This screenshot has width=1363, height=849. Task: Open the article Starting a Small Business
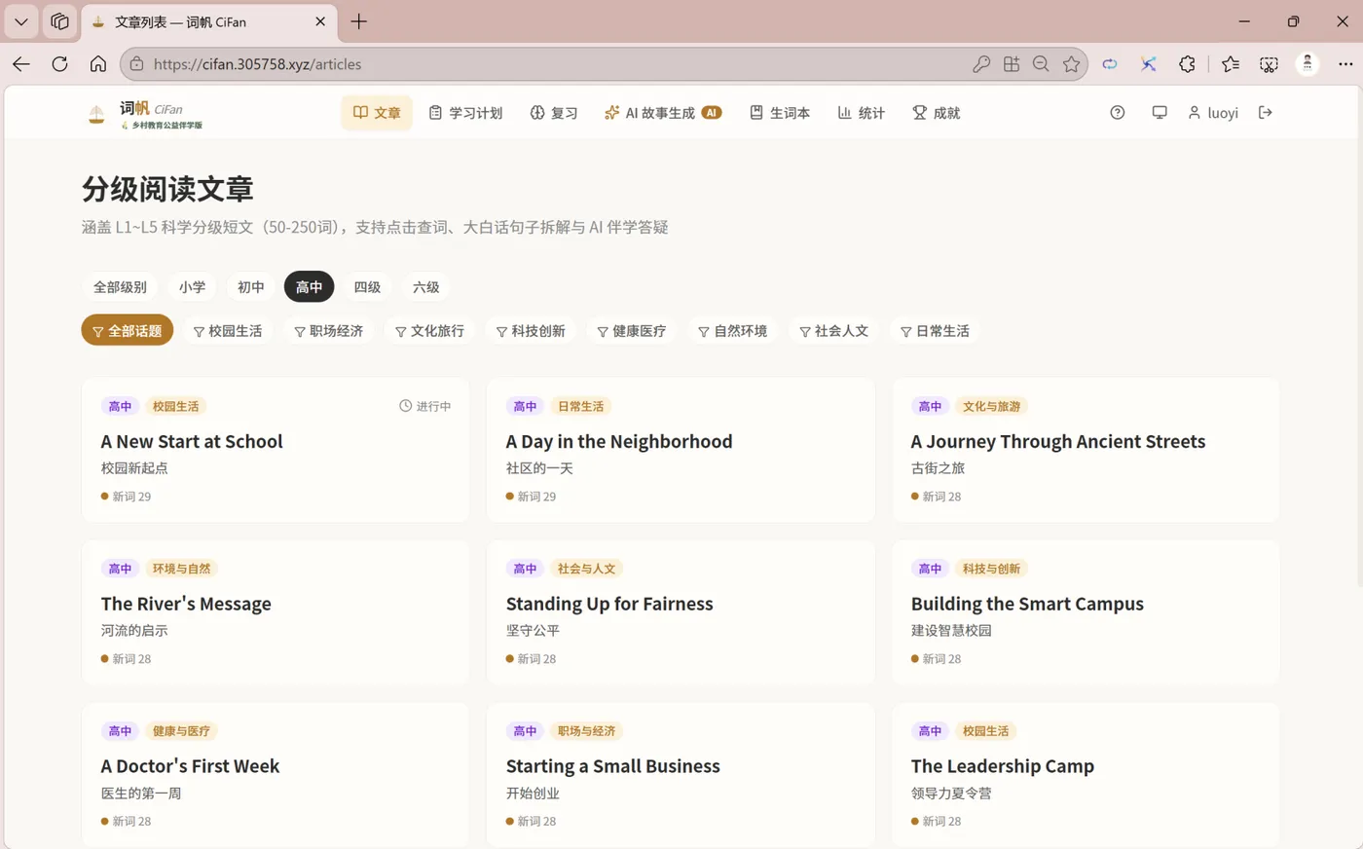[x=681, y=775]
